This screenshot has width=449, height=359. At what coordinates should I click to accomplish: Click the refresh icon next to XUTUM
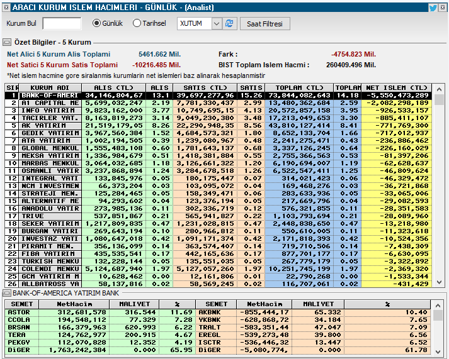tap(229, 23)
